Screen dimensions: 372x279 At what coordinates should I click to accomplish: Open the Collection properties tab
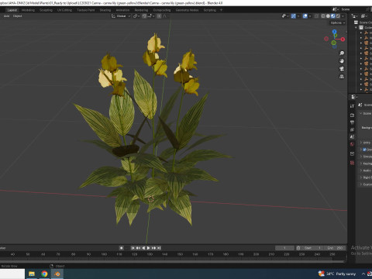pos(352,153)
